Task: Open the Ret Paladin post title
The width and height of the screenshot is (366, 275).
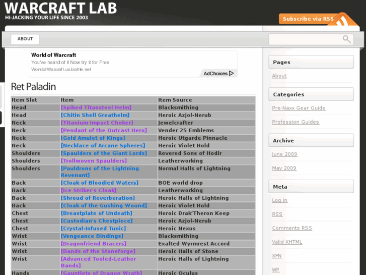Action: [x=33, y=87]
